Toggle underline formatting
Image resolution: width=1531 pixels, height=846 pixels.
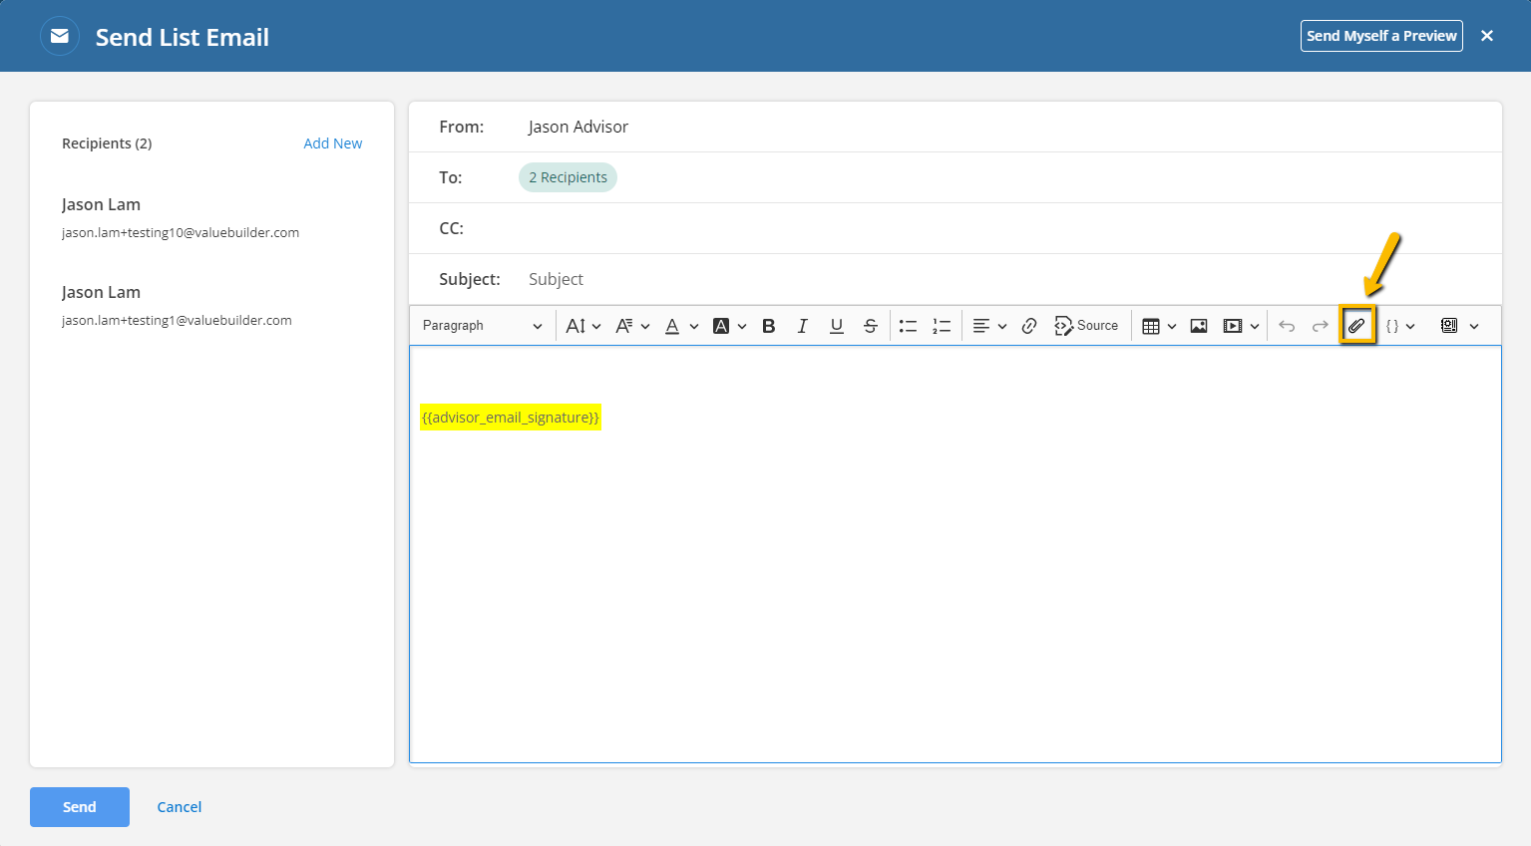[836, 326]
